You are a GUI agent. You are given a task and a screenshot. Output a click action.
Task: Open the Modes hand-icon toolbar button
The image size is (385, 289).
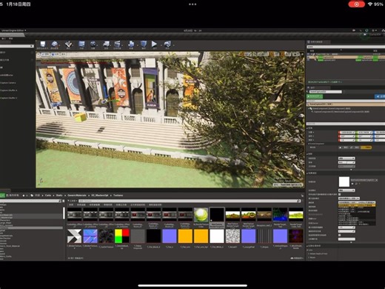coord(68,44)
